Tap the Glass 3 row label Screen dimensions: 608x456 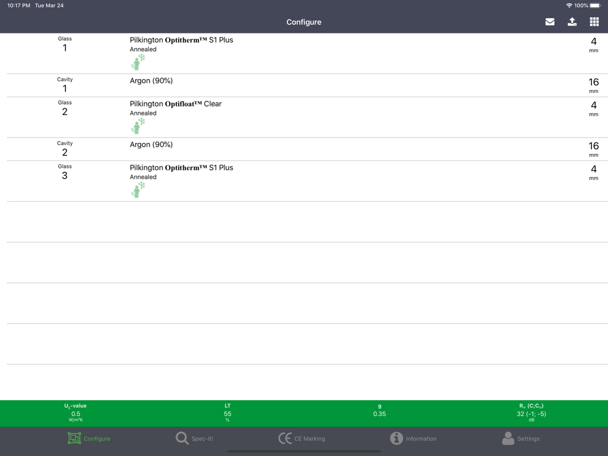[65, 172]
